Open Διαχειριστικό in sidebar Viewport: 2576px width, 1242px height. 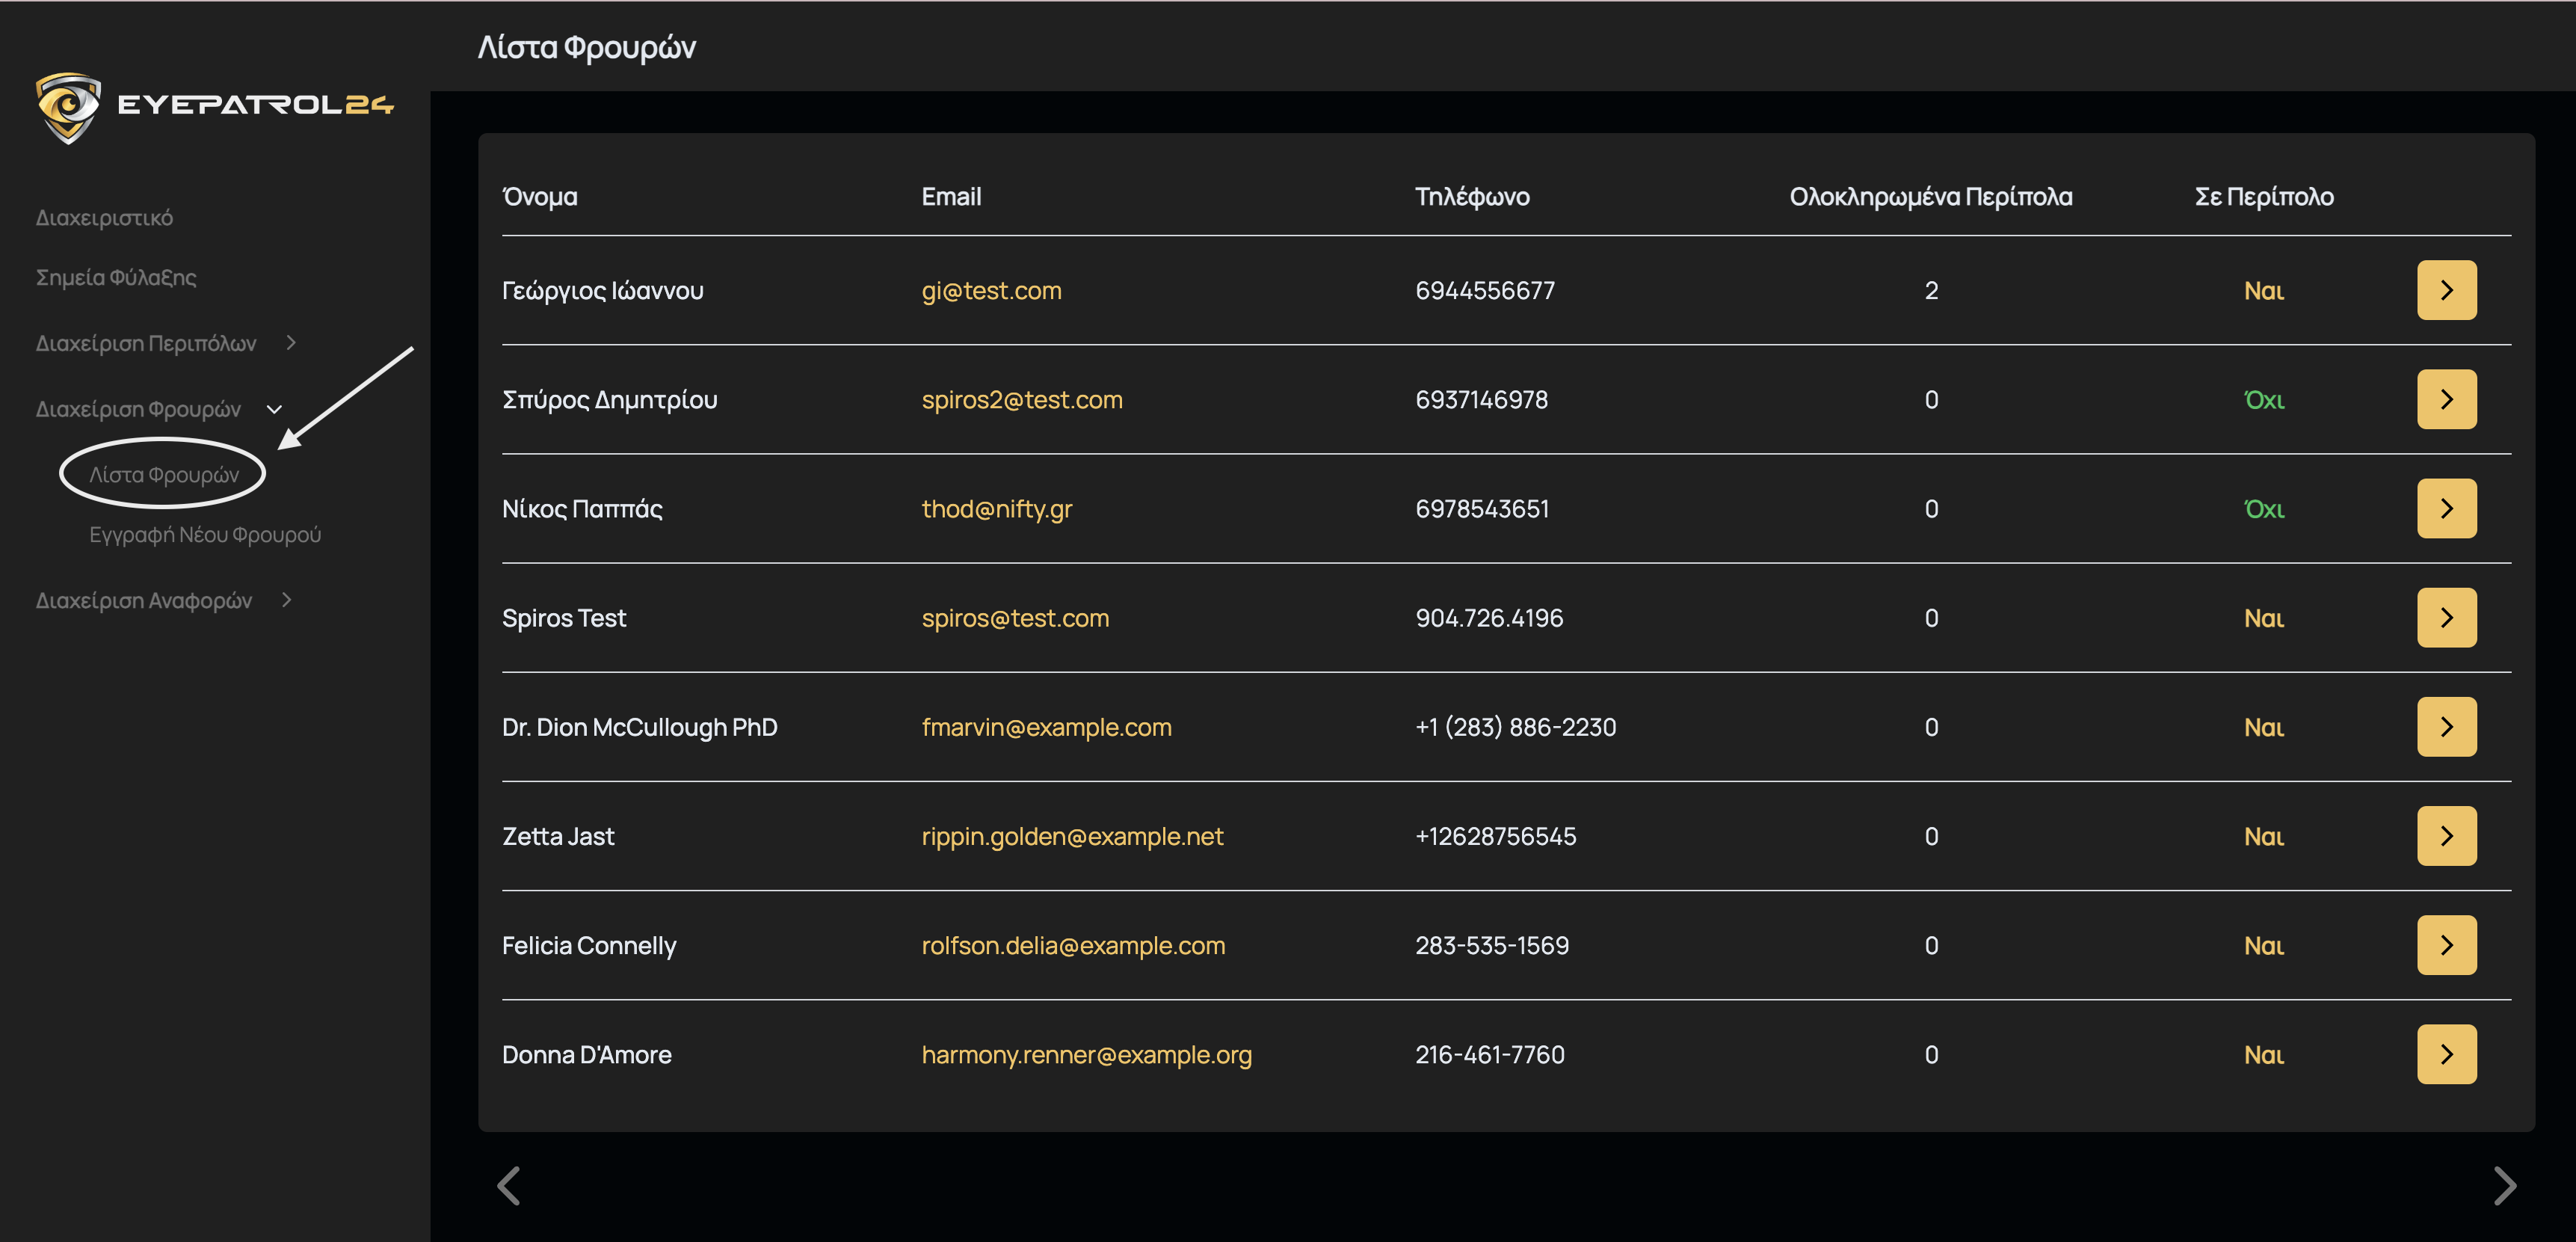[x=104, y=218]
